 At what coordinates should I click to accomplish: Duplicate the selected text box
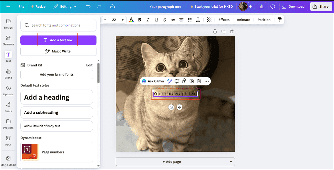coord(192,81)
